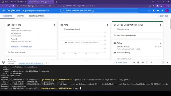Open the account avatar menu

(x=167, y=11)
